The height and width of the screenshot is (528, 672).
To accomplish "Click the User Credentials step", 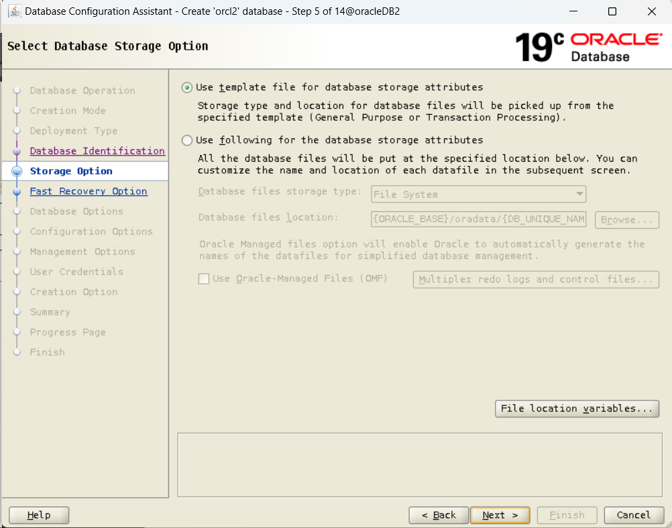I will pos(76,272).
